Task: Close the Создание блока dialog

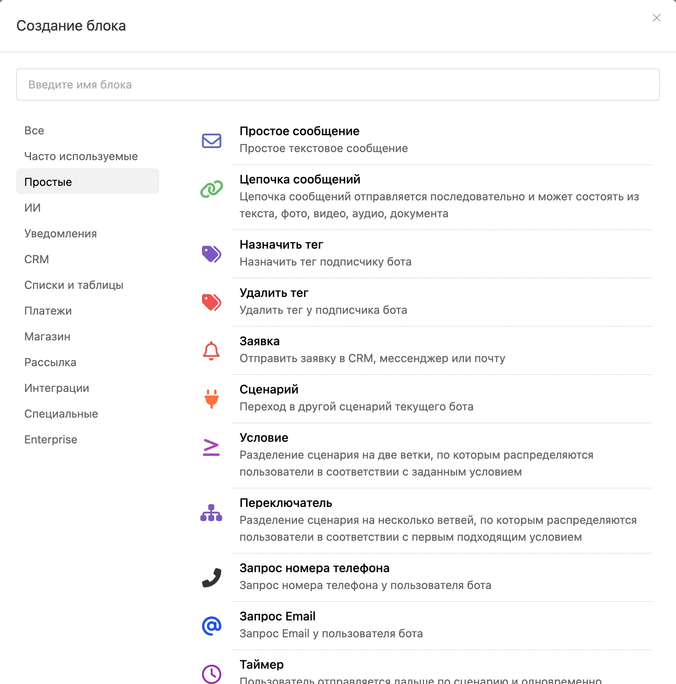Action: click(x=656, y=18)
